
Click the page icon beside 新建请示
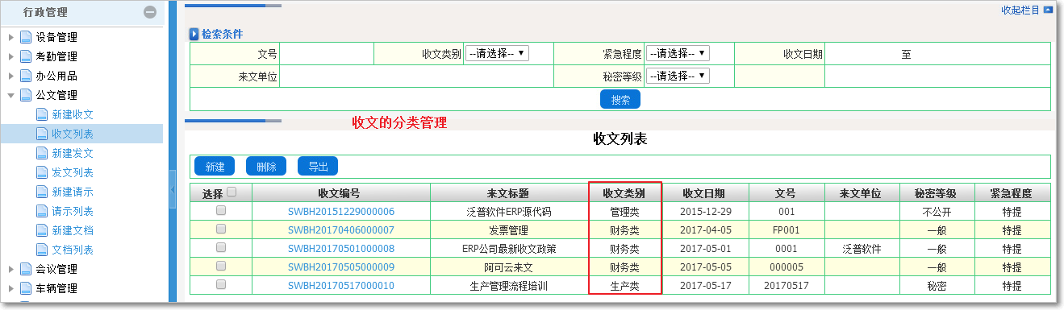(x=42, y=192)
